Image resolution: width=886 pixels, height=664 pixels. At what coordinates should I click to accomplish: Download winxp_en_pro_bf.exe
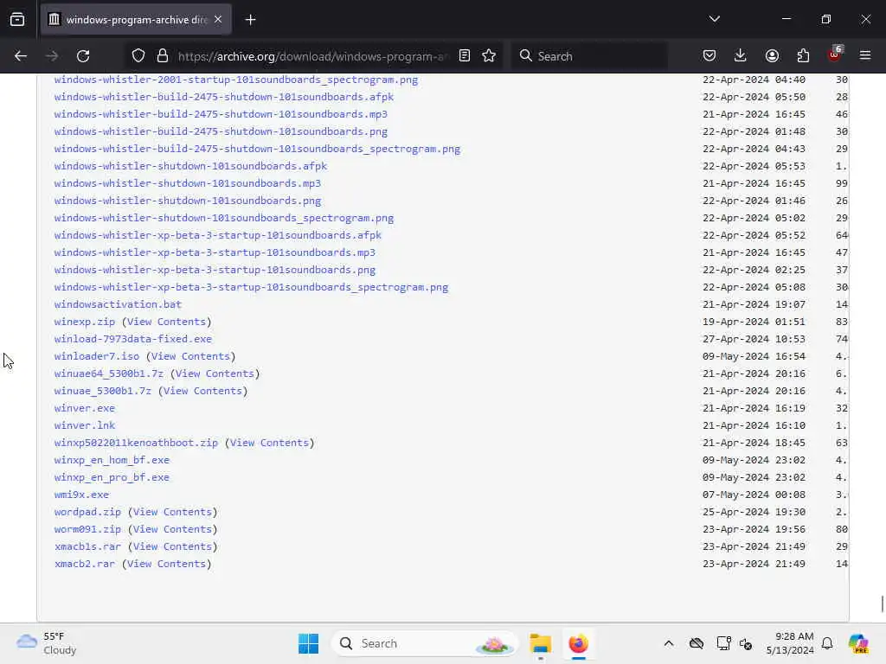pyautogui.click(x=112, y=477)
